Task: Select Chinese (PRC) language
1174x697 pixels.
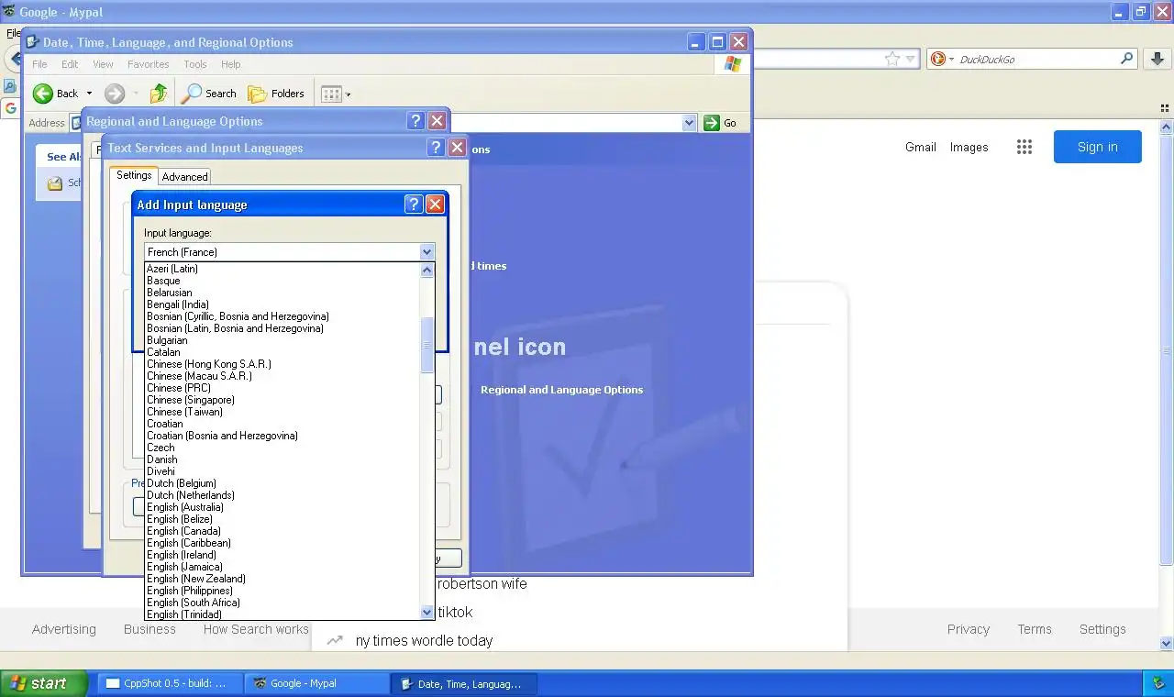Action: 282,388
